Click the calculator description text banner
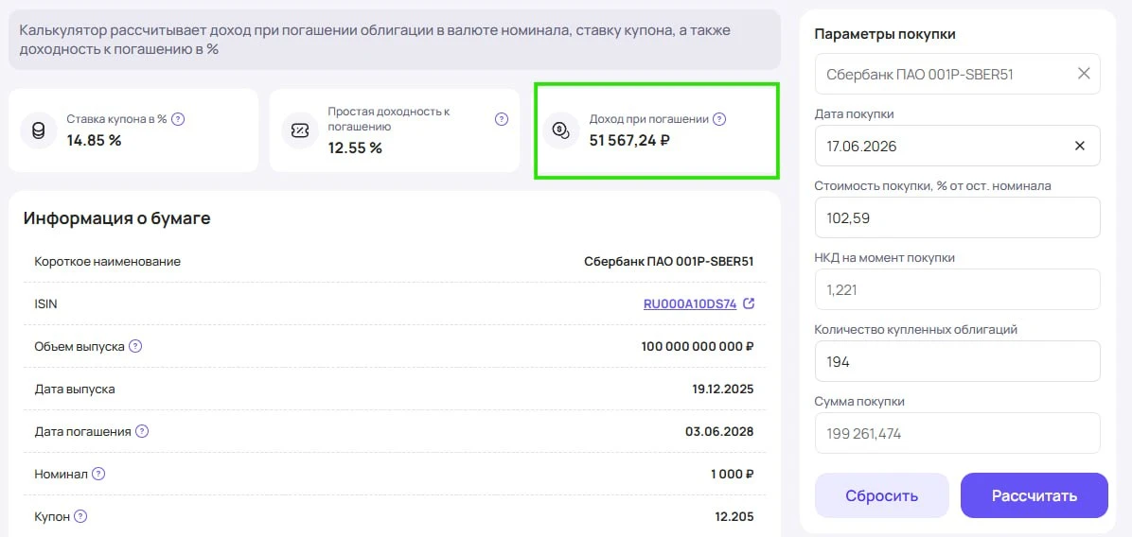 tap(395, 40)
